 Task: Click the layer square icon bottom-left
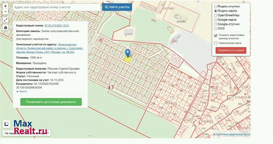point(6,124)
